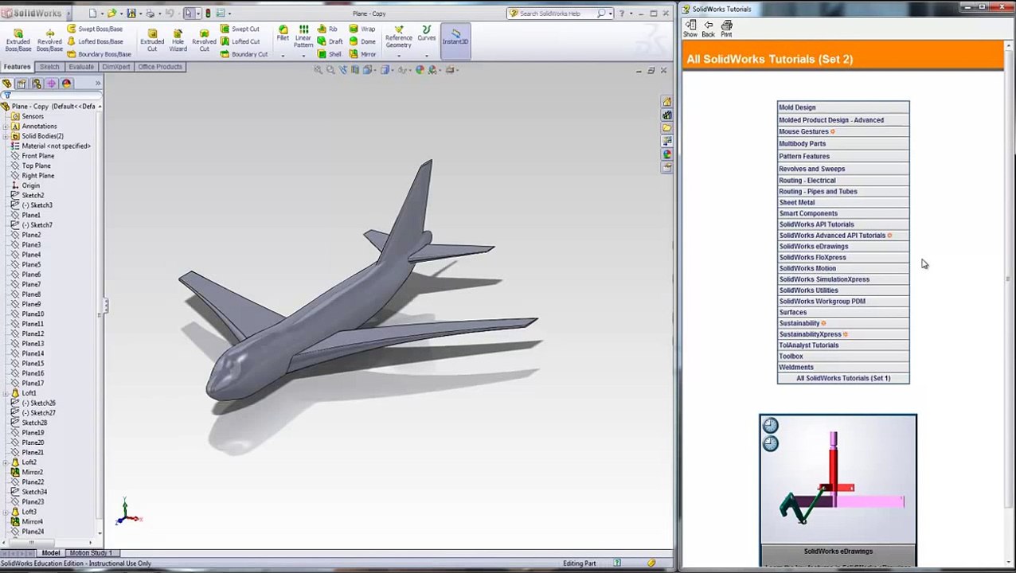Select the Boundary Cut feature
Screen dimensions: 1016x573
click(x=244, y=54)
